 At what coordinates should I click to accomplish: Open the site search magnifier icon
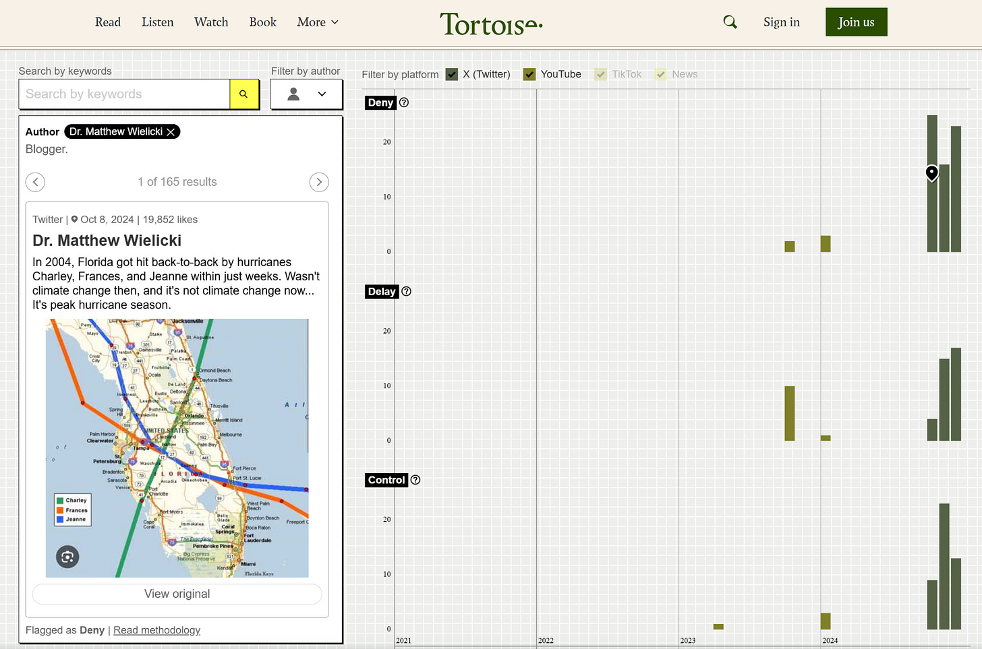pyautogui.click(x=730, y=22)
